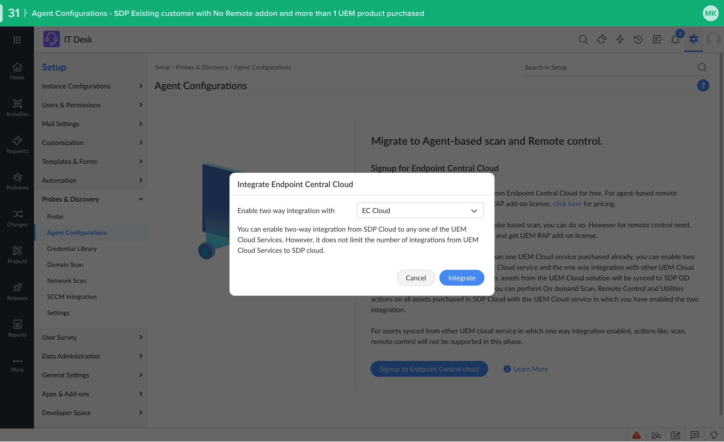This screenshot has height=442, width=724.
Task: Open Problems module in sidebar
Action: (17, 181)
